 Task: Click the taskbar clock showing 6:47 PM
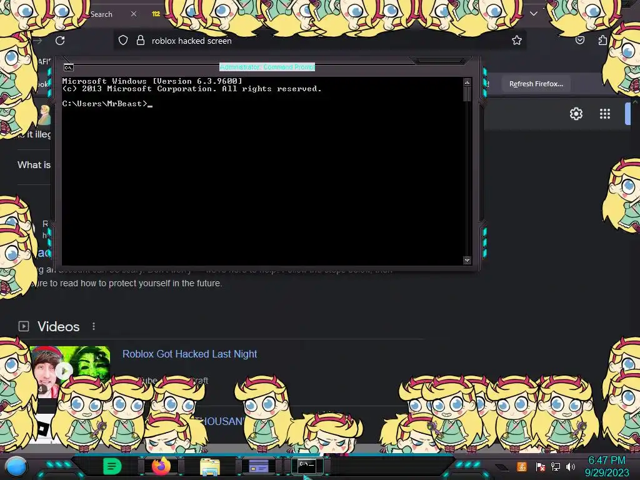pyautogui.click(x=606, y=461)
